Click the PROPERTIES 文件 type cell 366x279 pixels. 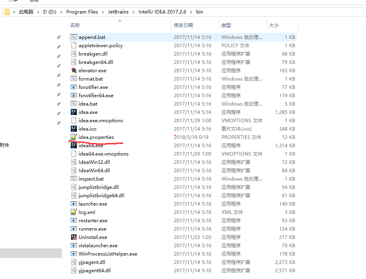point(241,137)
